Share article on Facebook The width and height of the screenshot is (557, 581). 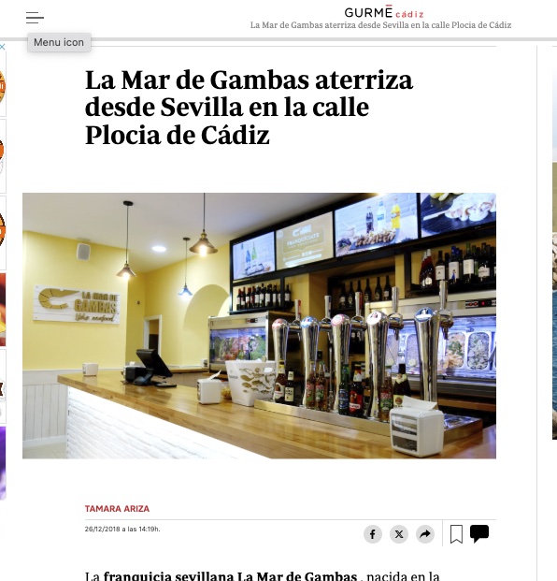coord(373,534)
